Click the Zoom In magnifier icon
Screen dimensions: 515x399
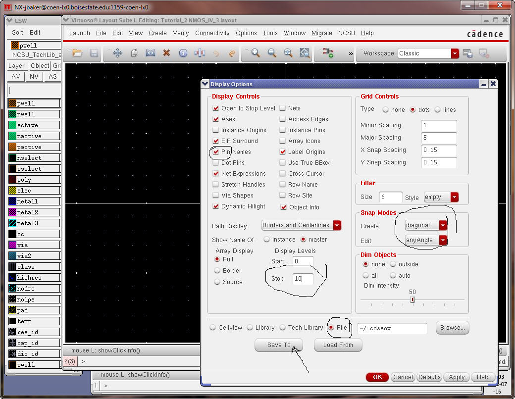click(256, 53)
